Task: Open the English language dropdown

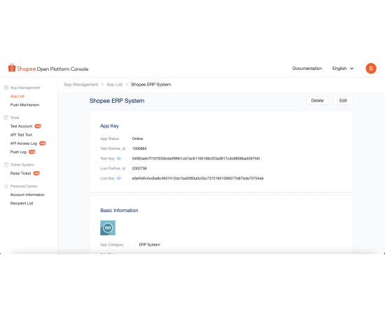Action: 343,69
